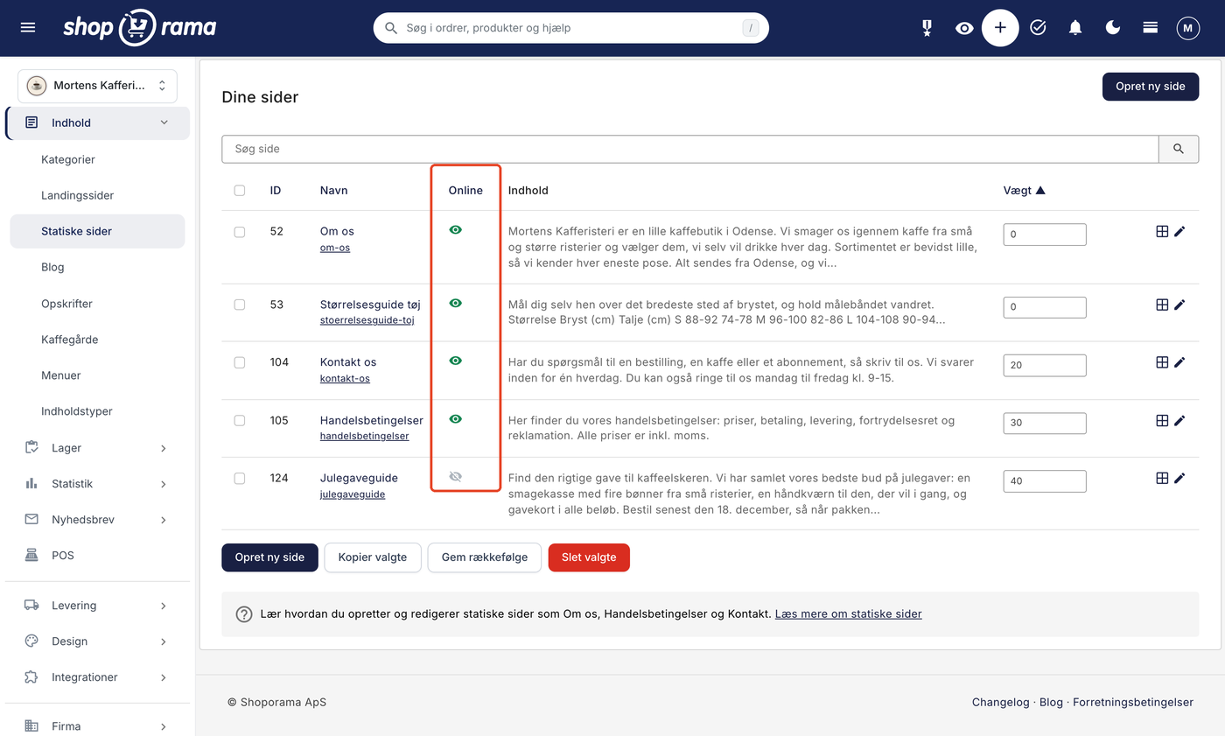The width and height of the screenshot is (1225, 736).
Task: Click the medal rewards icon in header
Action: [927, 28]
